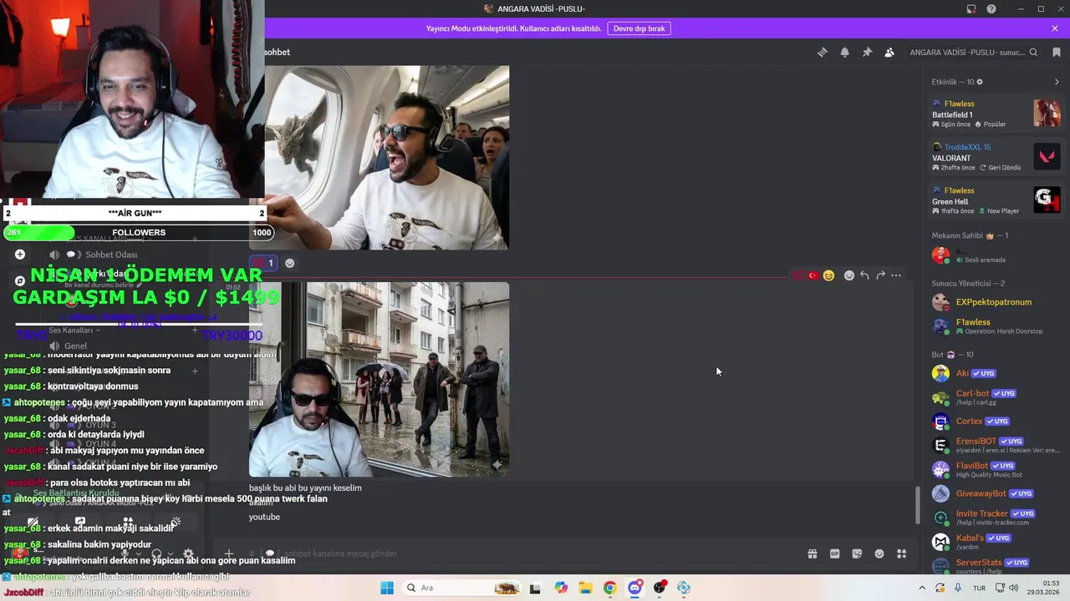Open the sticker picker

pos(857,553)
